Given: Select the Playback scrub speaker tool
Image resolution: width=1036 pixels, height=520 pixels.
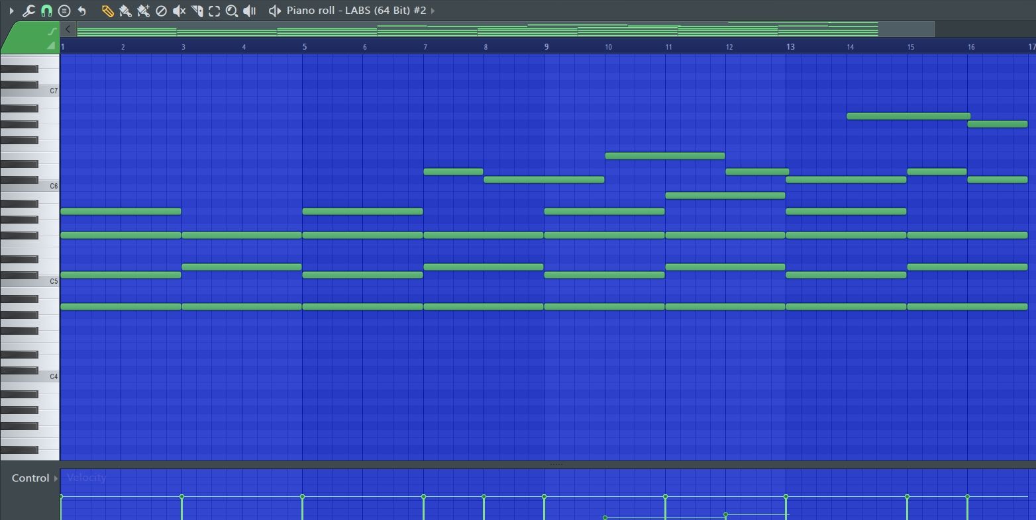Looking at the screenshot, I should (x=250, y=11).
